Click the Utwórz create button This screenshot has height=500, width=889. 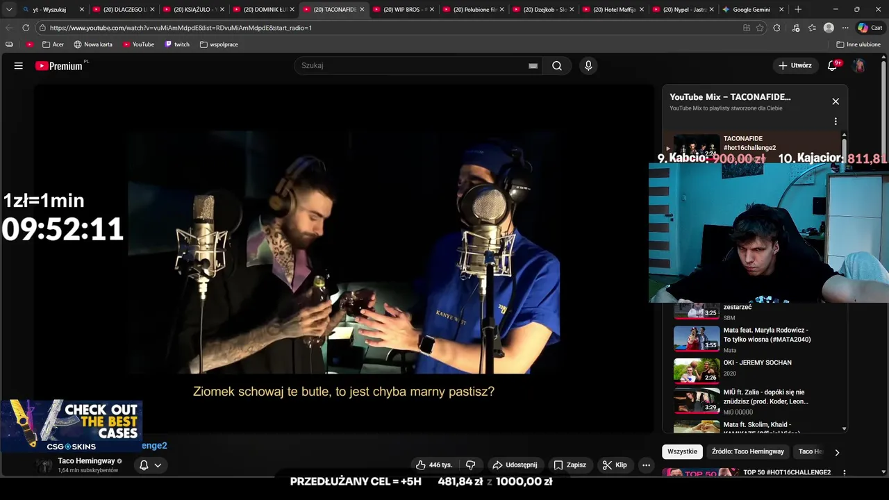click(x=795, y=65)
